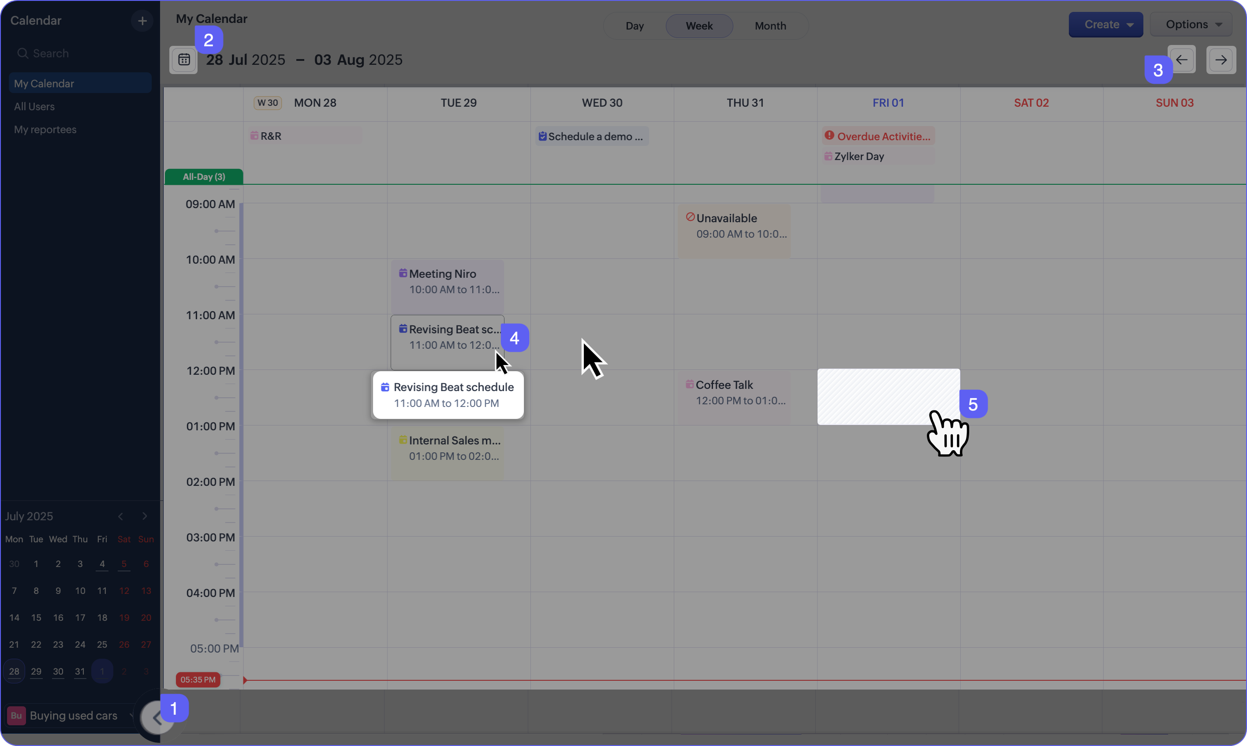Show previous month in mini calendar
The width and height of the screenshot is (1247, 746).
coord(121,516)
